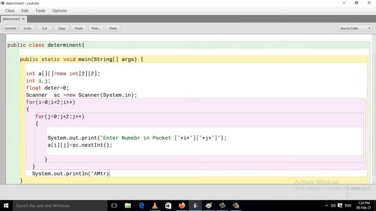
Task: Click the line 'int i,j;'
Action: (38, 81)
